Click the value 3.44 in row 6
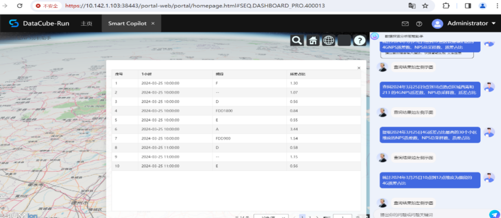The width and height of the screenshot is (501, 218). [294, 129]
